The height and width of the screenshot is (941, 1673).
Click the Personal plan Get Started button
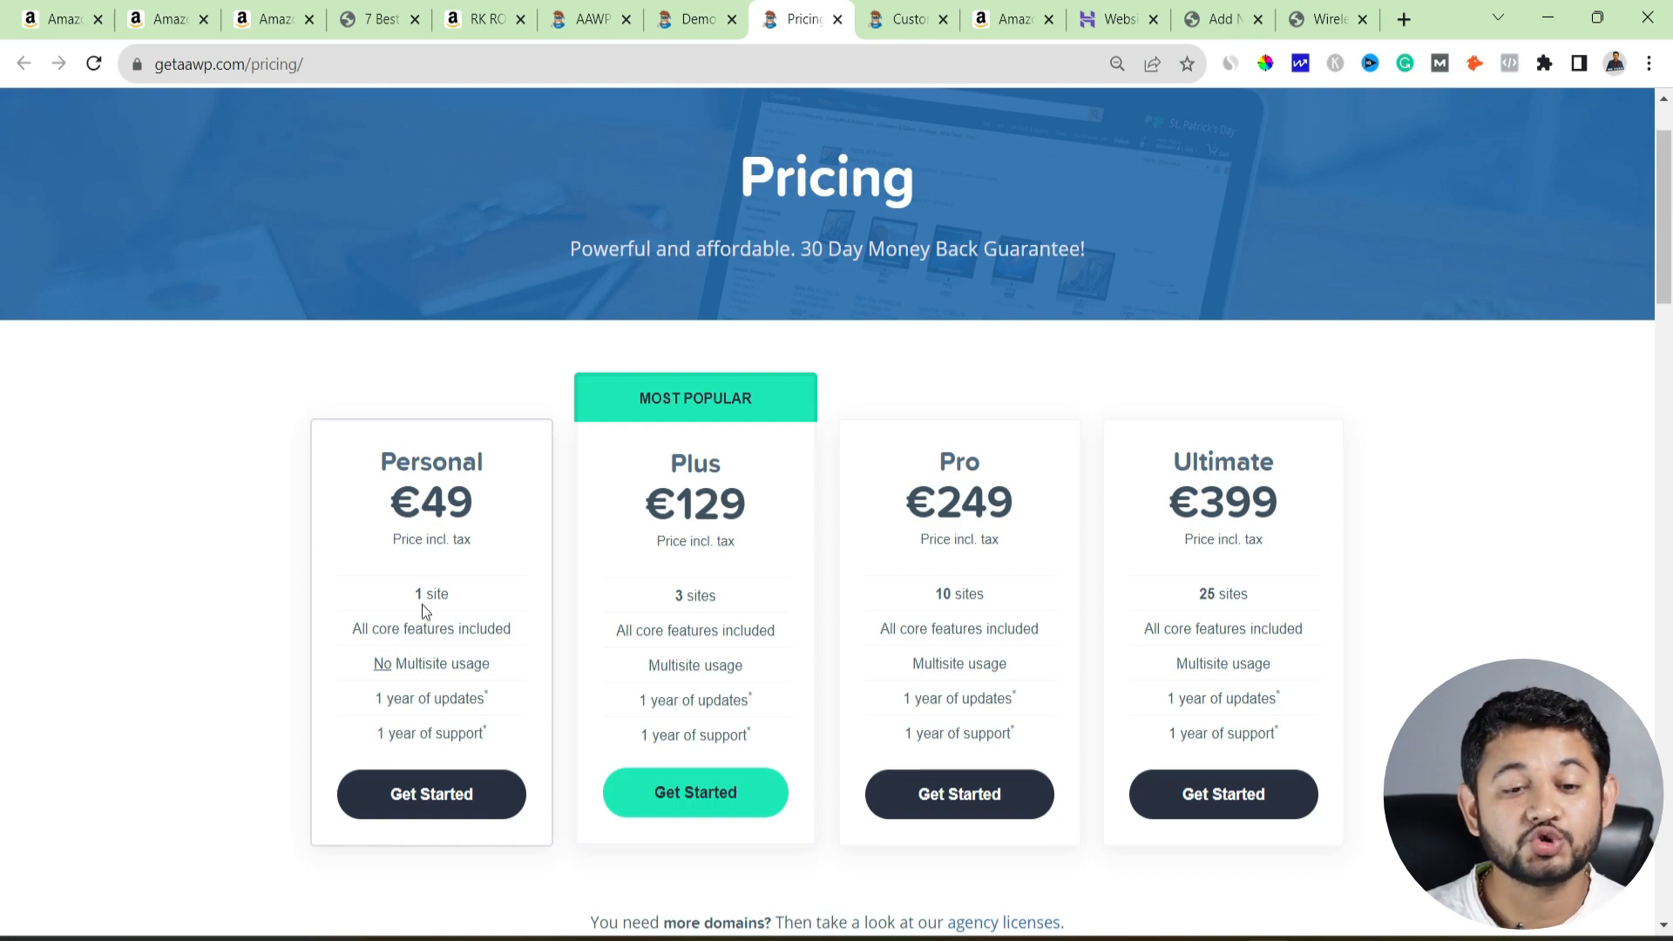click(431, 793)
